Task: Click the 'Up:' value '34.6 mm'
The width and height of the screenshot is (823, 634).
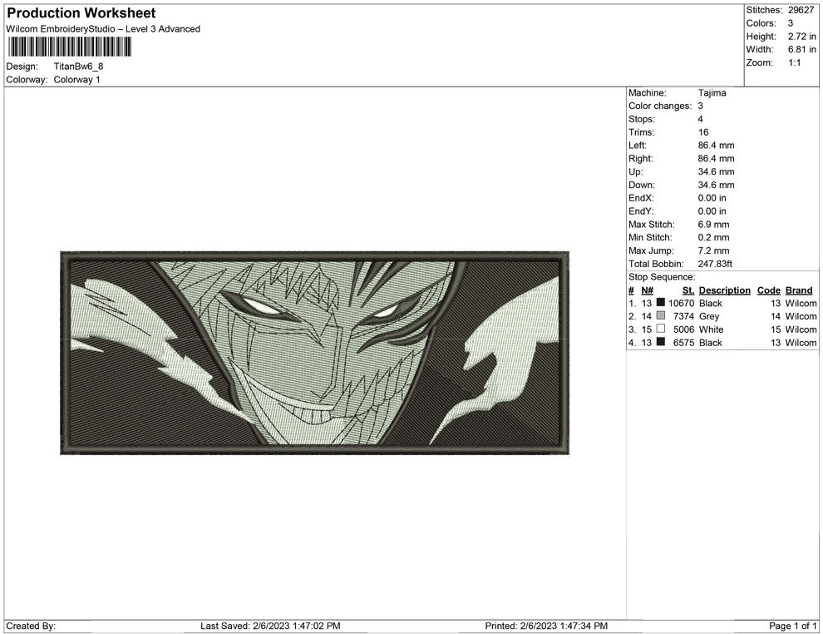Action: point(716,171)
